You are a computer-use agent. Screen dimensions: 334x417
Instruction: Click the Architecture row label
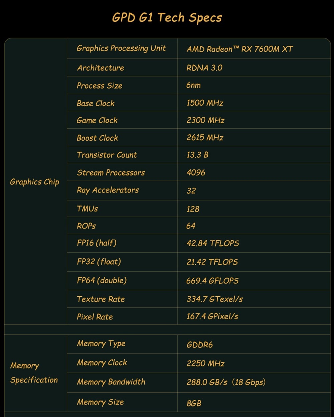point(101,68)
